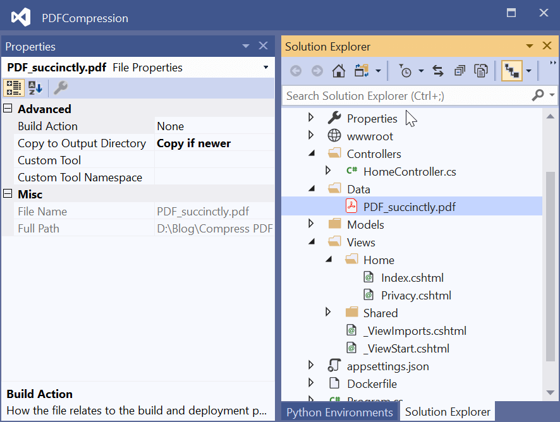Select the Solution Explorer tab
The width and height of the screenshot is (560, 422).
(x=447, y=412)
